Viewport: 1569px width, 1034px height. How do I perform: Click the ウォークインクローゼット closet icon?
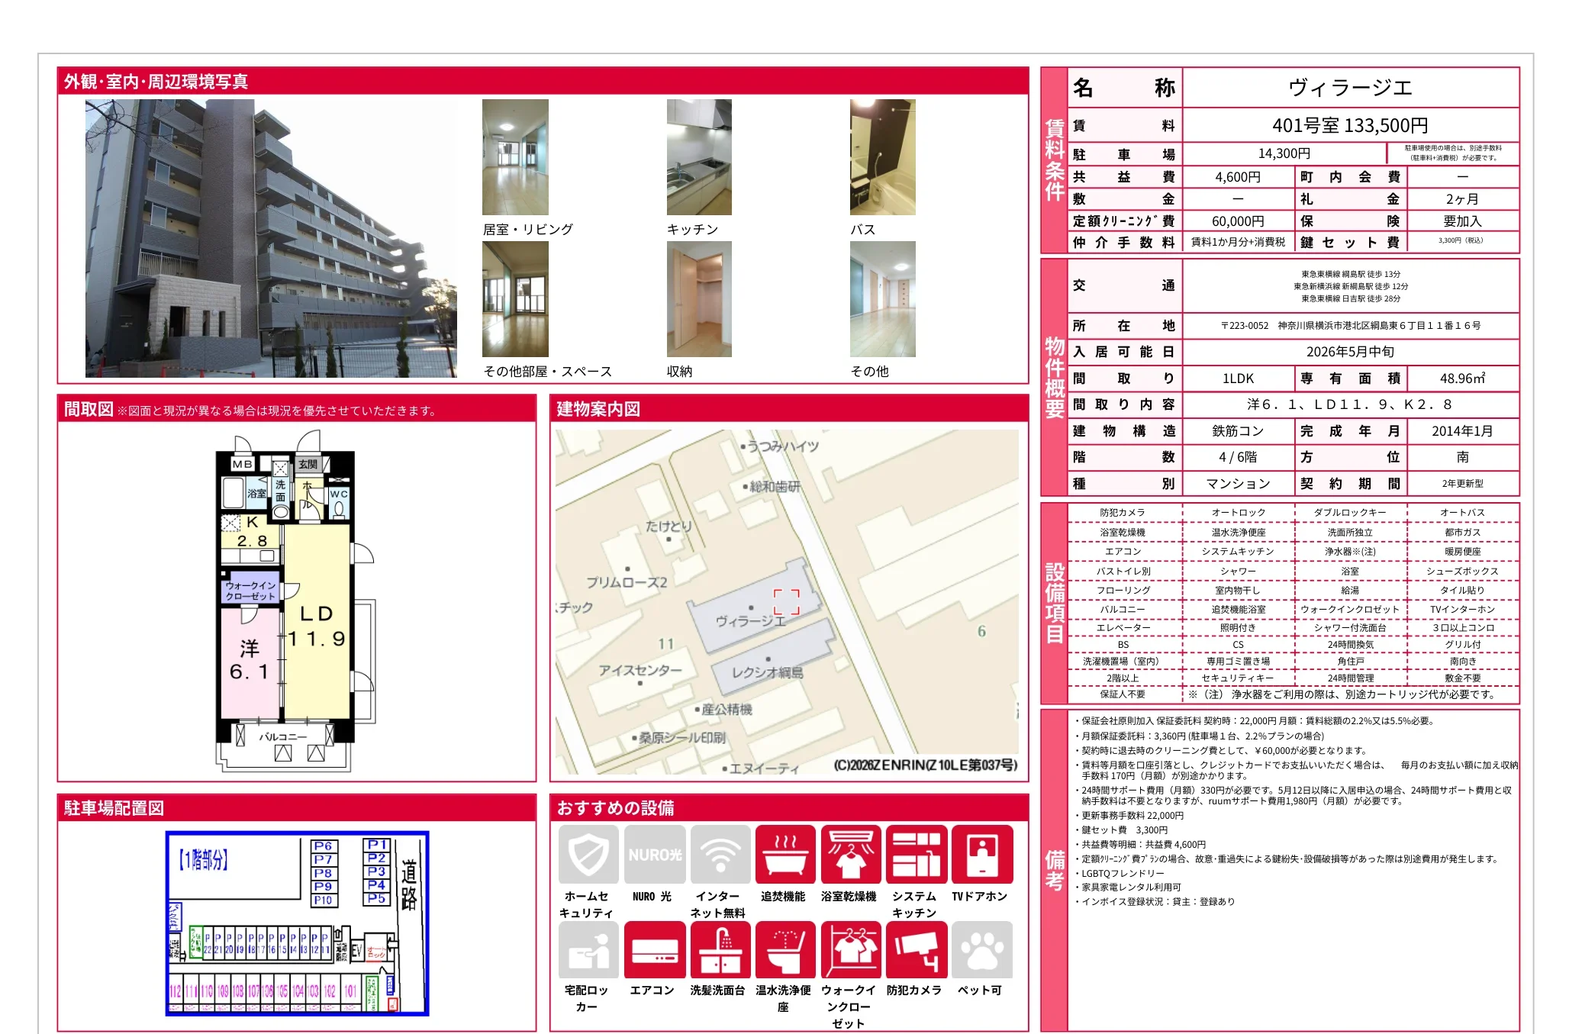click(850, 949)
